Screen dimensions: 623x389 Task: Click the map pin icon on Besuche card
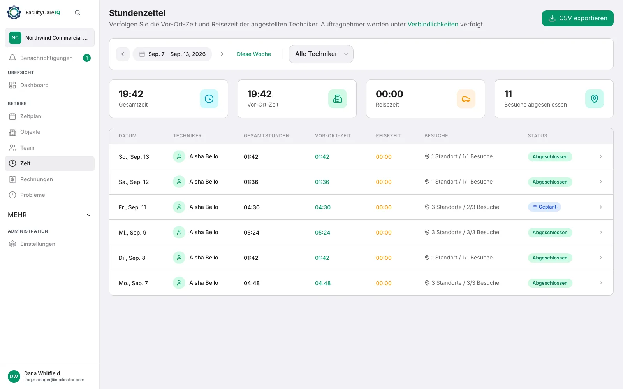coord(595,99)
